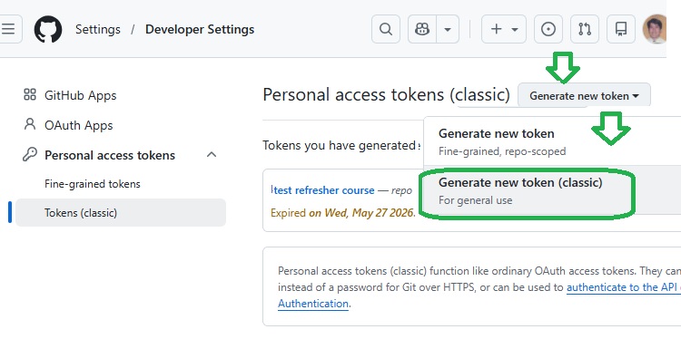Follow the authenticate to the API link
The height and width of the screenshot is (339, 681).
coord(623,287)
